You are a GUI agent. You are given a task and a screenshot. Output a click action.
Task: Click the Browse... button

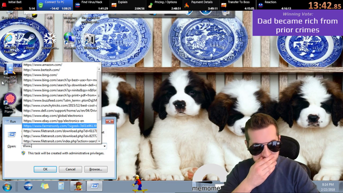click(95, 169)
